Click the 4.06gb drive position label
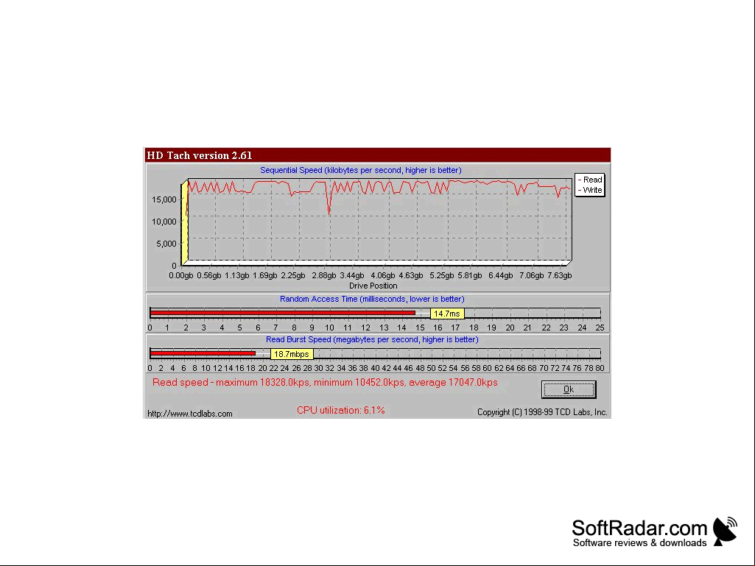The image size is (755, 566). (383, 276)
